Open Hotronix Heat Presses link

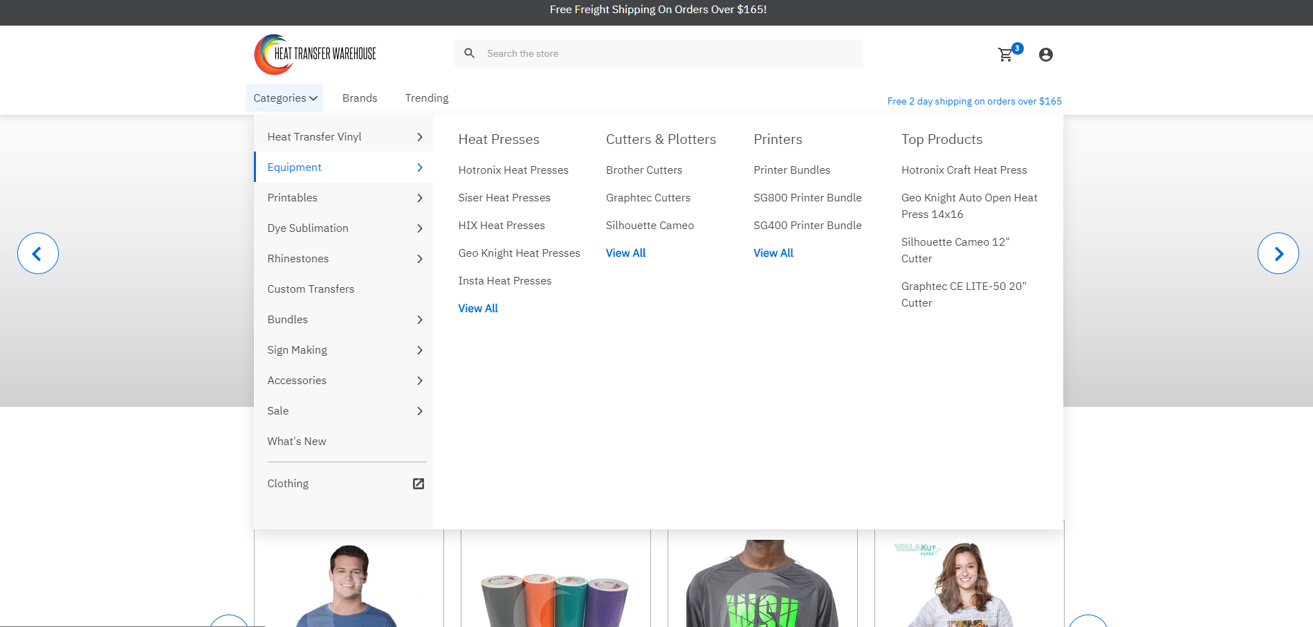pos(513,170)
